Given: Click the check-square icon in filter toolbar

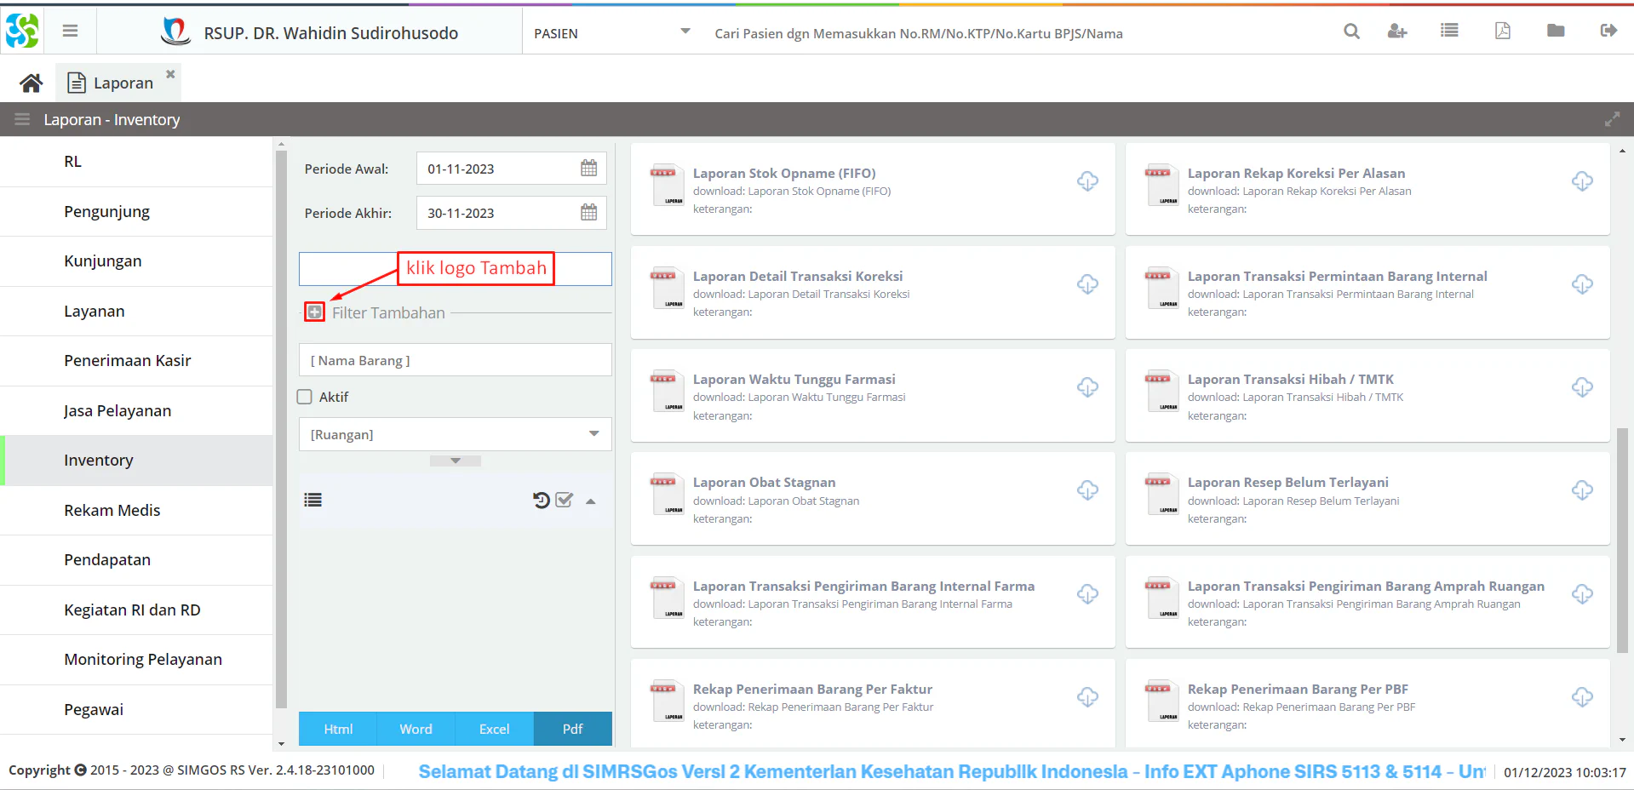Looking at the screenshot, I should coord(564,500).
